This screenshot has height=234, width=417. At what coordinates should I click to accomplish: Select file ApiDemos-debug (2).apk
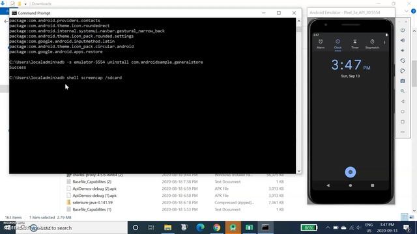pyautogui.click(x=94, y=188)
